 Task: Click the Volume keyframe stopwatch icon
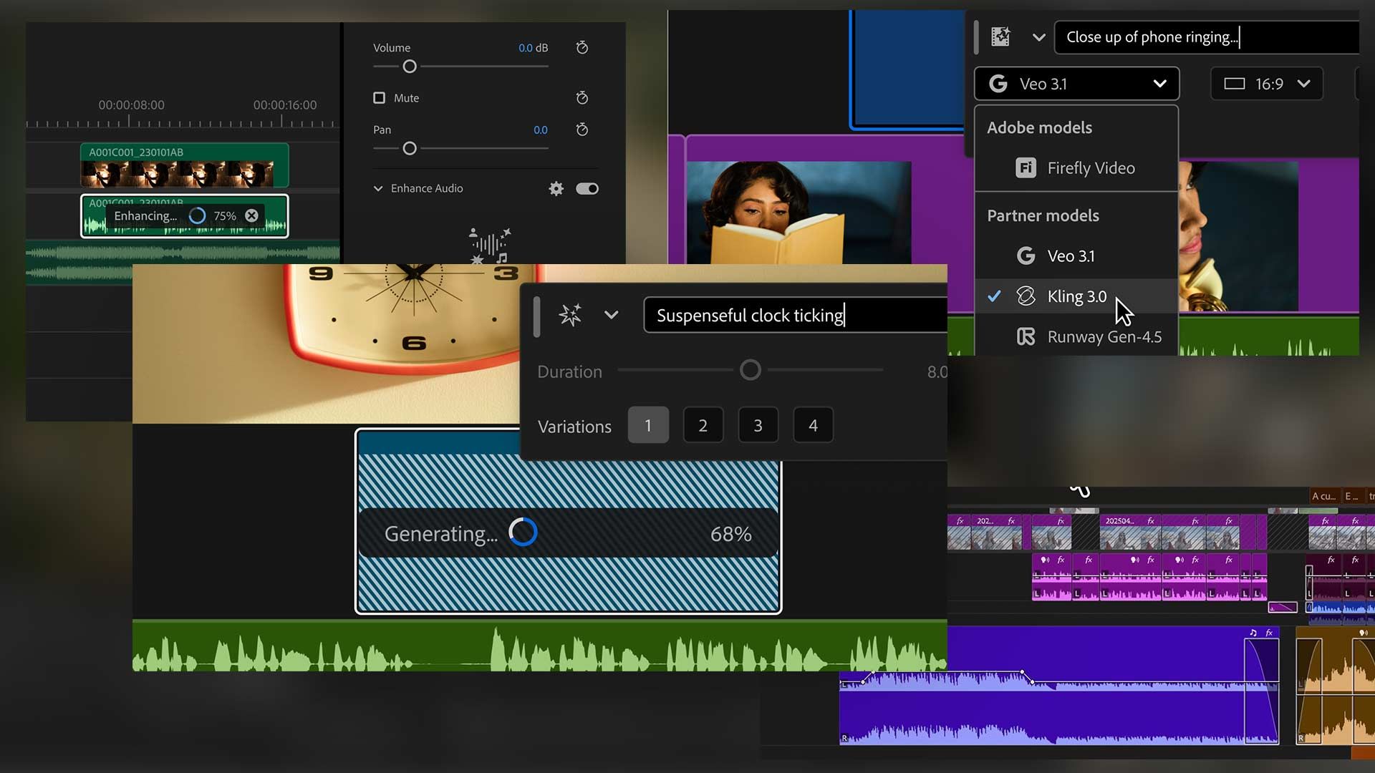[582, 47]
